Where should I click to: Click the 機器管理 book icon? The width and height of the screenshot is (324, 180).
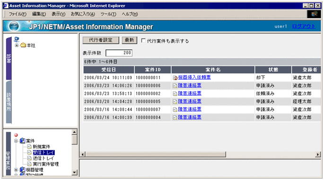(22, 170)
